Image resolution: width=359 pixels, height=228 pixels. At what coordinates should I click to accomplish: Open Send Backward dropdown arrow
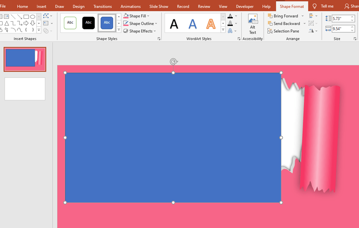[x=305, y=23]
